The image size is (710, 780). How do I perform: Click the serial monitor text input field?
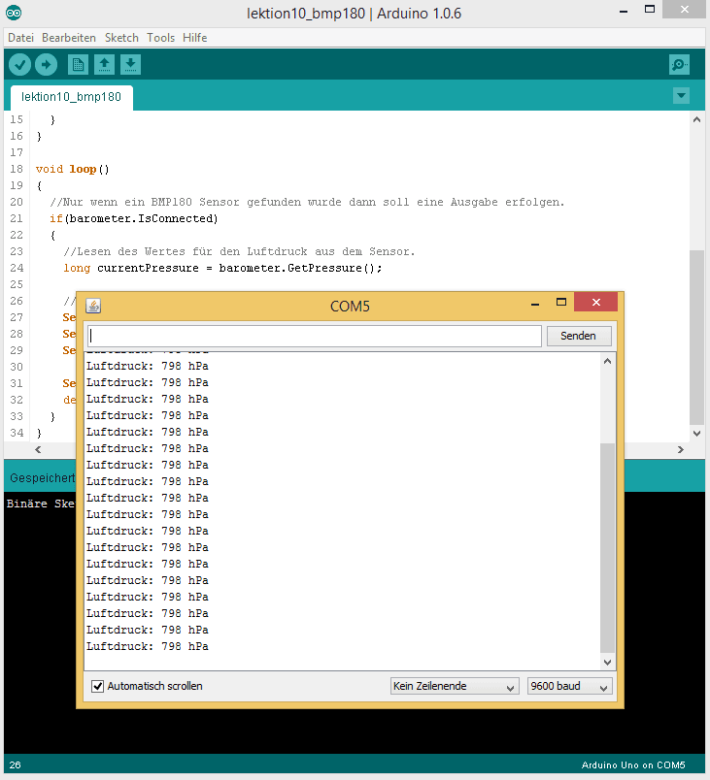[313, 336]
